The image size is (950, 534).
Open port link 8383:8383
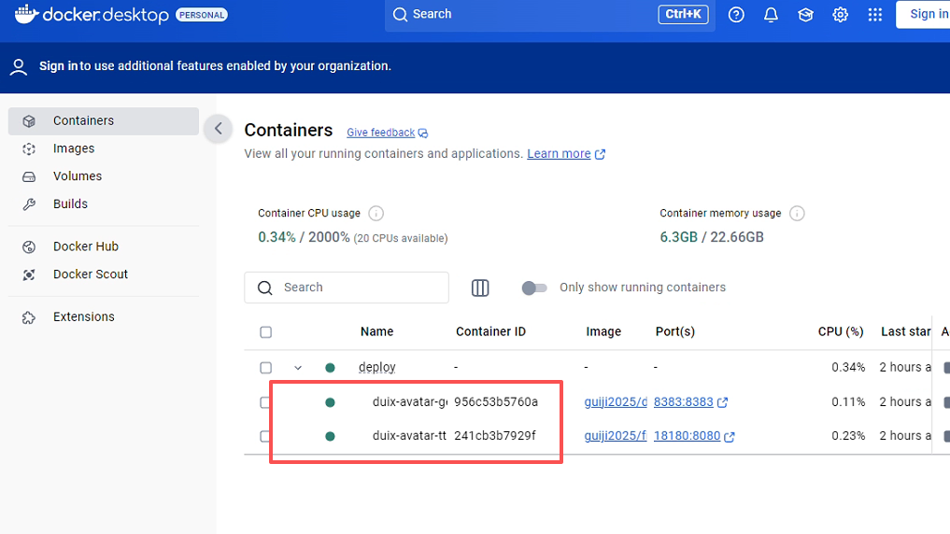684,402
